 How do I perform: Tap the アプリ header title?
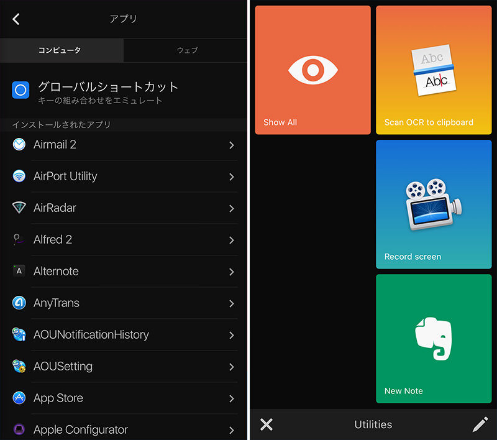tap(123, 19)
